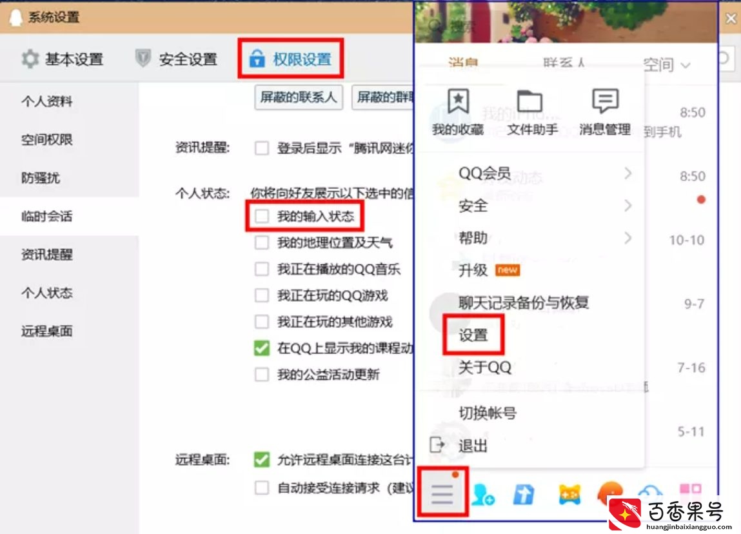
Task: Select 临时会话 in settings sidebar
Action: tap(47, 216)
